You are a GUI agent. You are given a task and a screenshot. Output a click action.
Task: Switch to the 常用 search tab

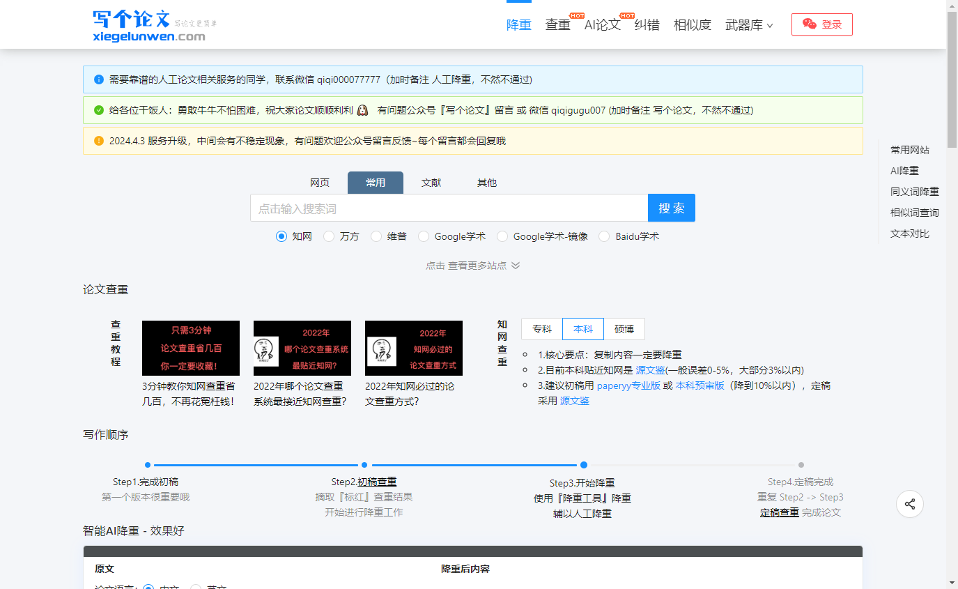376,183
